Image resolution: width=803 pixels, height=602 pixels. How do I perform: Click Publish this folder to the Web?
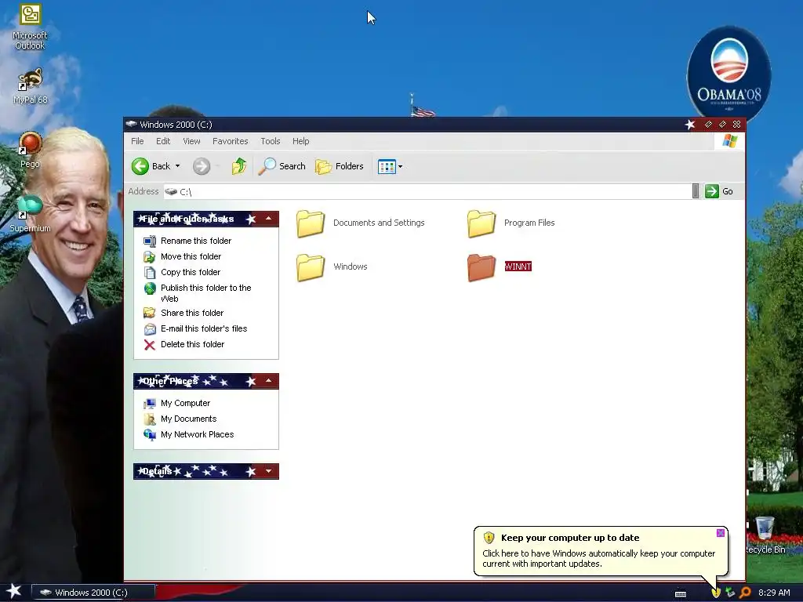[x=206, y=293]
